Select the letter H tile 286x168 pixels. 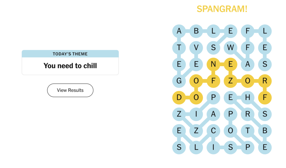tap(247, 98)
